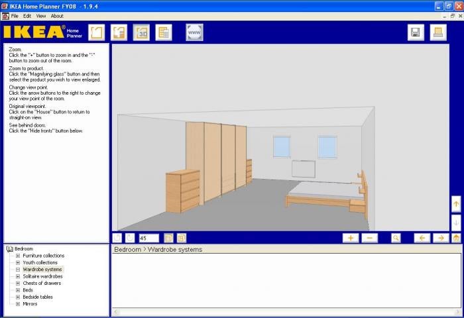
Task: Click the bed in the 3D room
Action: click(x=327, y=192)
